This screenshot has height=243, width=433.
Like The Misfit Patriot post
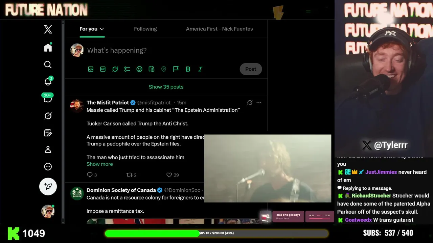click(169, 175)
